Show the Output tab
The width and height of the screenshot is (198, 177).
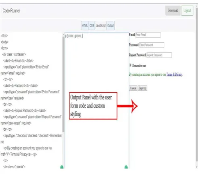coord(110,25)
